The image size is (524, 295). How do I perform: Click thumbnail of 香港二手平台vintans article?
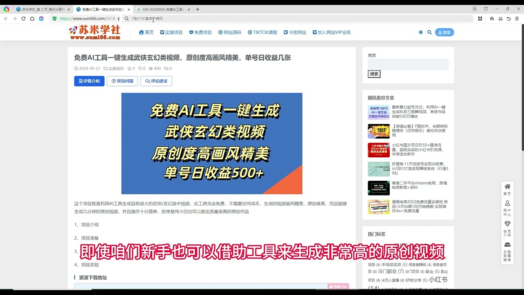[x=379, y=188]
